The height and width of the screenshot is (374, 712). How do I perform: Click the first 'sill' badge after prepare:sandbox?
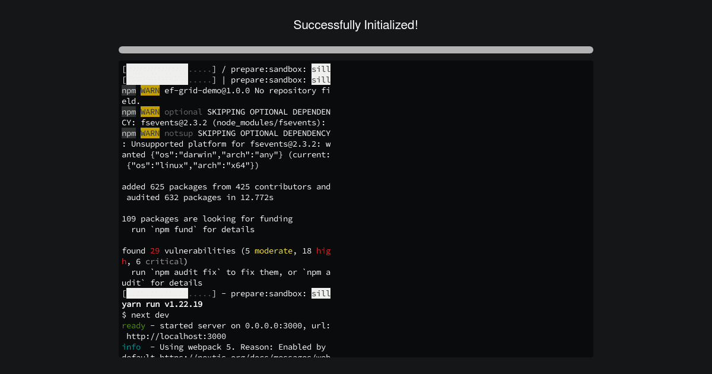tap(321, 69)
